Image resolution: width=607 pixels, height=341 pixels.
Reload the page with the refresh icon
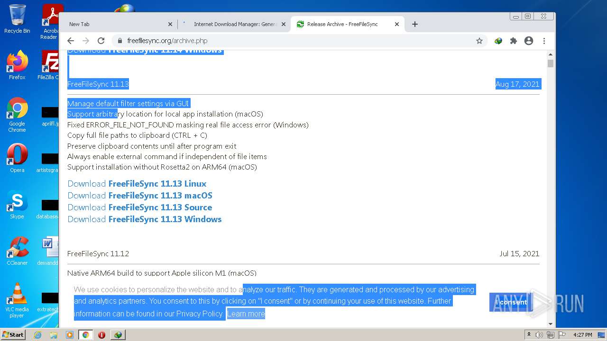pyautogui.click(x=101, y=41)
